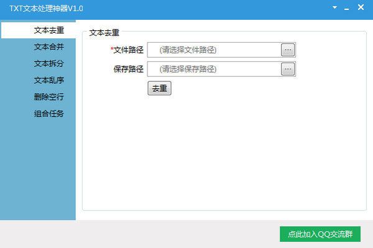Browse for save path with the ... button
This screenshot has height=248, width=373.
click(x=288, y=69)
